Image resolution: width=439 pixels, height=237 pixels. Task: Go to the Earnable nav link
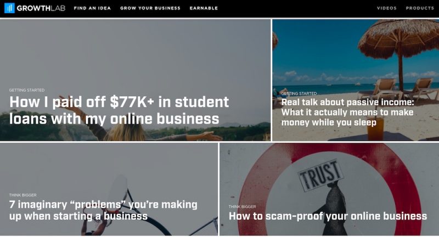pyautogui.click(x=204, y=8)
